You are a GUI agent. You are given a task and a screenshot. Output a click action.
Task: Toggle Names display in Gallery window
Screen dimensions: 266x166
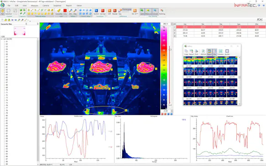click(x=209, y=52)
